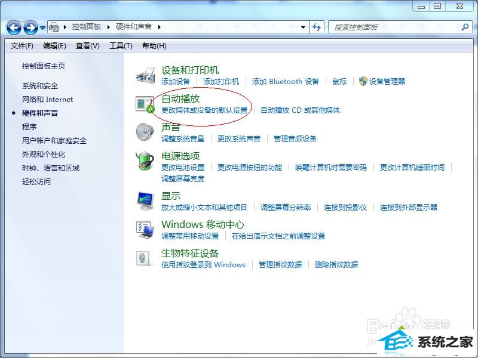This screenshot has height=358, width=478.
Task: Expand the arrow before 控制面板 breadcrumb
Action: point(65,27)
